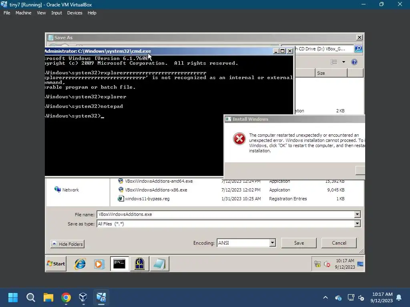Show hidden icons in host system tray
Image resolution: width=410 pixels, height=307 pixels.
[325, 297]
